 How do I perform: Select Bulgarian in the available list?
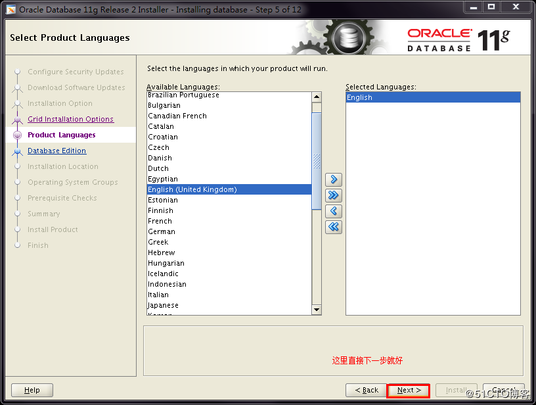coord(229,105)
